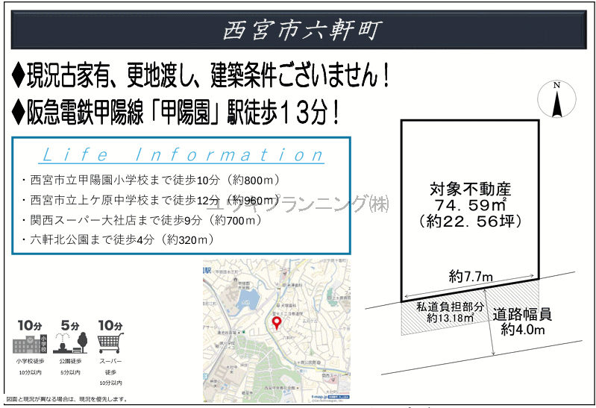Image resolution: width=596 pixels, height=408 pixels.
Task: Click the 5分 label above the park icon
Action: 69,325
